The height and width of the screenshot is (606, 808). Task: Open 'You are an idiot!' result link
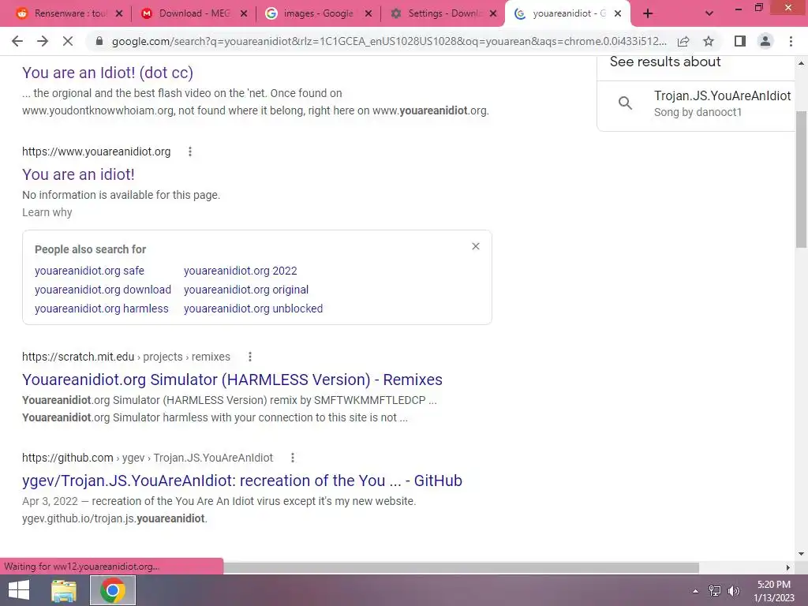point(78,174)
